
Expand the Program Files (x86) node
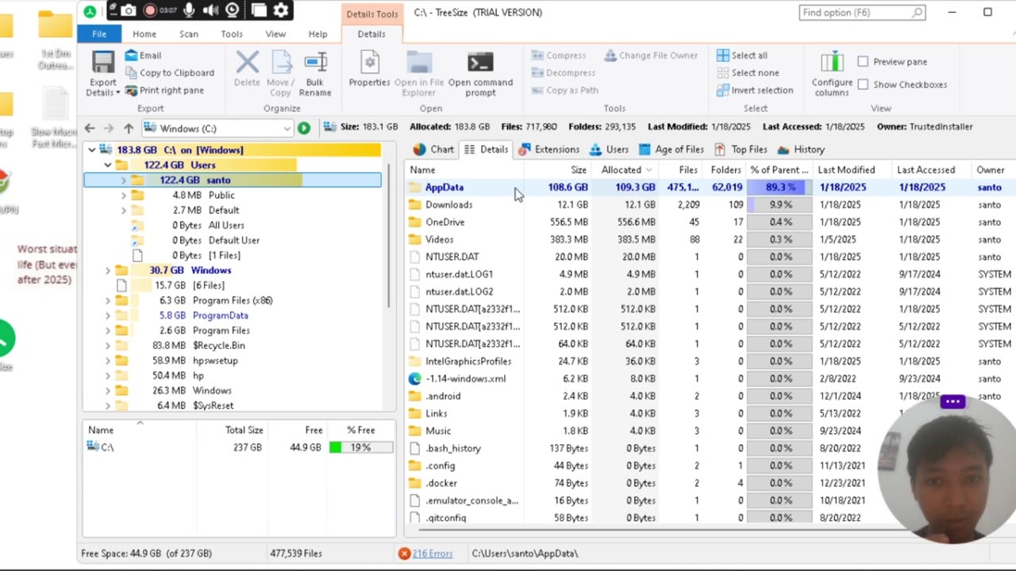(108, 301)
